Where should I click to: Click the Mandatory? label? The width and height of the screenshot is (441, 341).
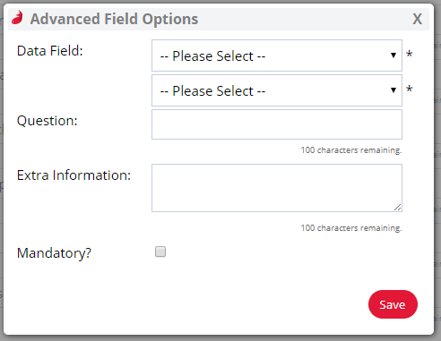coord(54,253)
